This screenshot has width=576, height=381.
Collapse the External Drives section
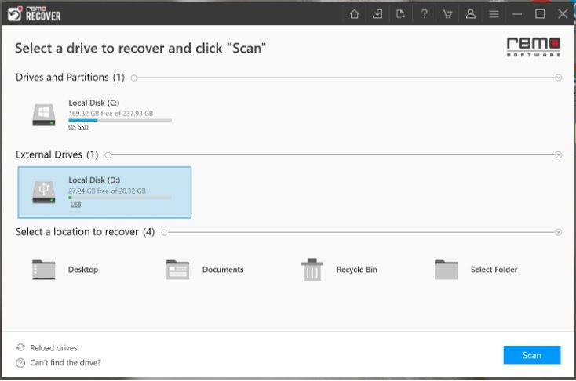pyautogui.click(x=558, y=155)
